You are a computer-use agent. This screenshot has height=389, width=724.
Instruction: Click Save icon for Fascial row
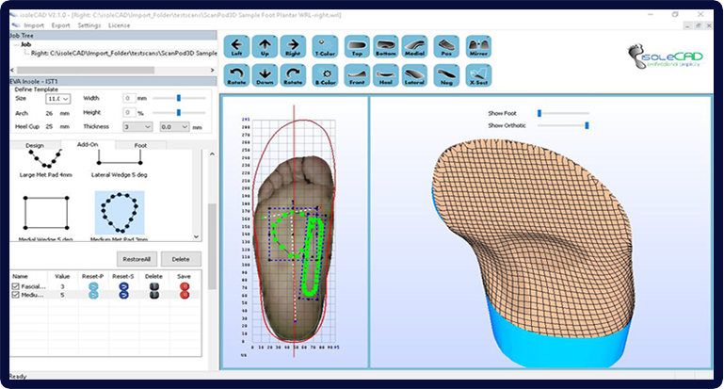185,286
